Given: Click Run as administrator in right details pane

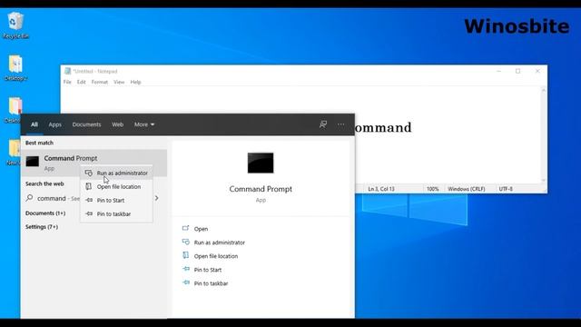Looking at the screenshot, I should [x=220, y=243].
